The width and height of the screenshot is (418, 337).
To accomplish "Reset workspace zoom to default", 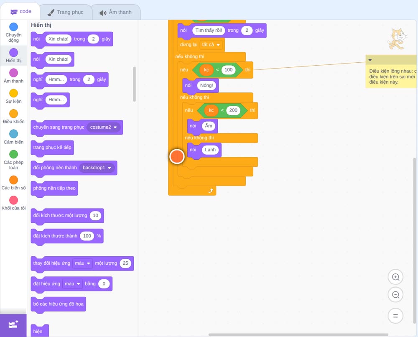I will [395, 316].
